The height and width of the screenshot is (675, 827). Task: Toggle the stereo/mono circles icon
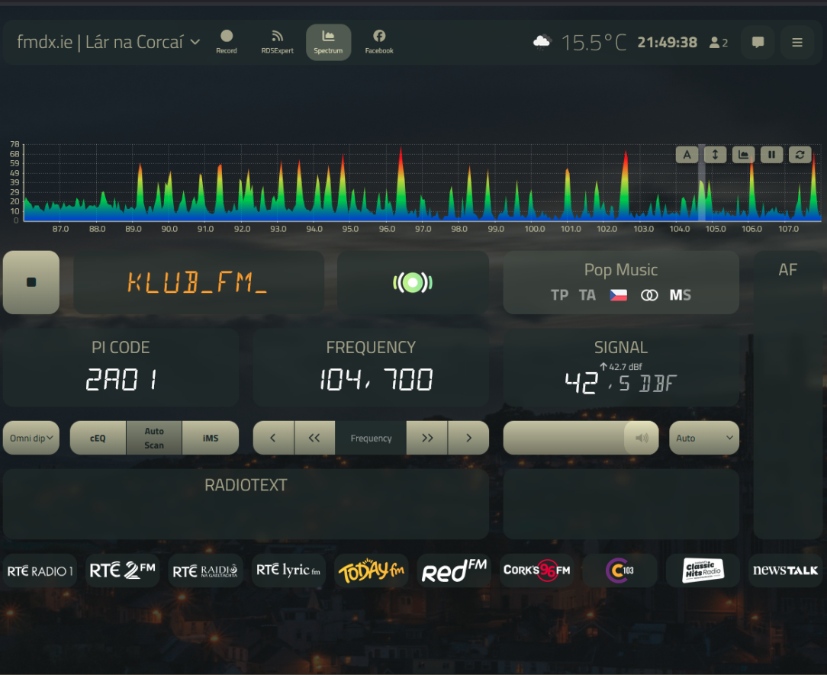(649, 295)
